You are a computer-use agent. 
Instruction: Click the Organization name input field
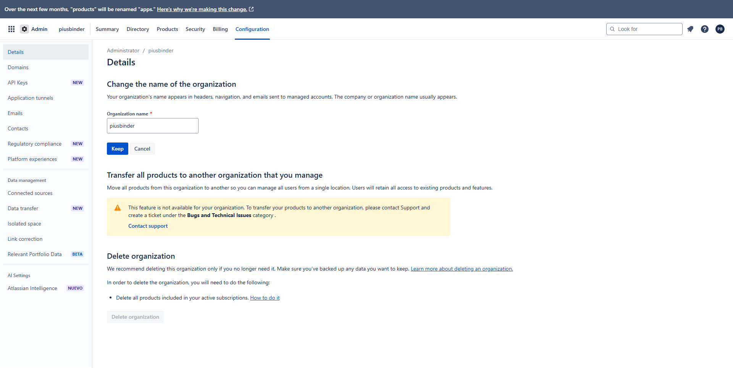click(153, 126)
